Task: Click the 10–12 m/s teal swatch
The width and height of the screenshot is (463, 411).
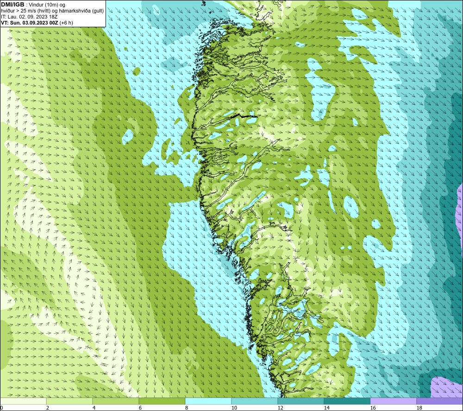Action: [x=255, y=401]
